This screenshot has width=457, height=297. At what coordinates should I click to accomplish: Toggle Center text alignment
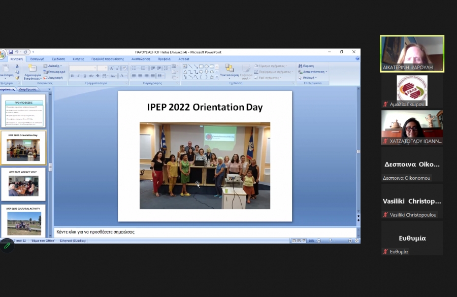pyautogui.click(x=140, y=76)
